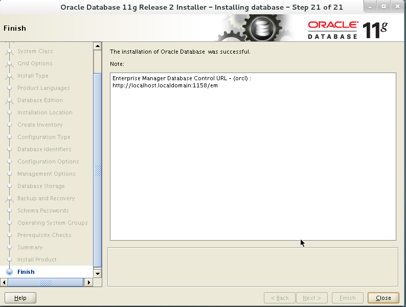Image resolution: width=406 pixels, height=307 pixels.
Task: Select the Configuration Options step
Action: pos(48,161)
